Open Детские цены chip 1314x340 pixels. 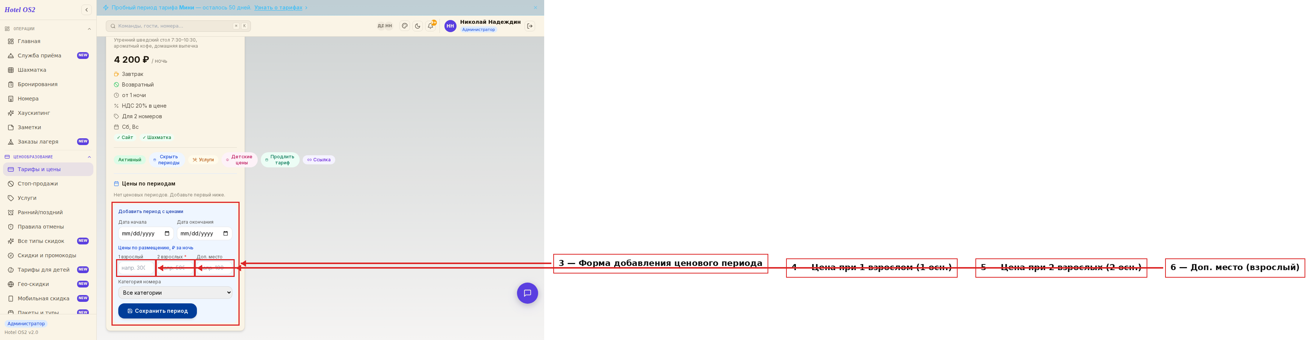click(239, 159)
